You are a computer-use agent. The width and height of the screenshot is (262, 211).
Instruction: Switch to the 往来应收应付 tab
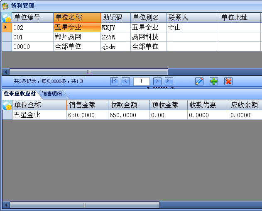click(x=20, y=94)
